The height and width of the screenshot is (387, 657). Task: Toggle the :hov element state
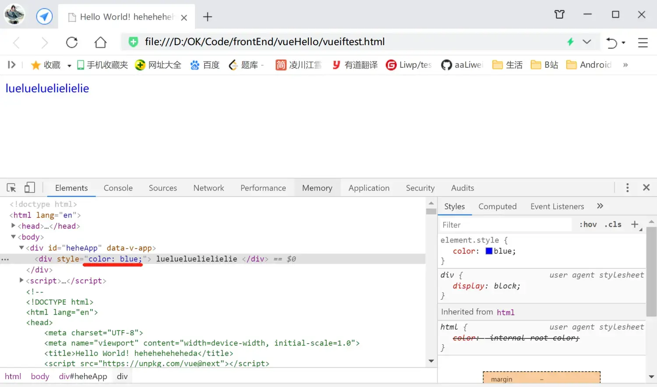(x=588, y=224)
